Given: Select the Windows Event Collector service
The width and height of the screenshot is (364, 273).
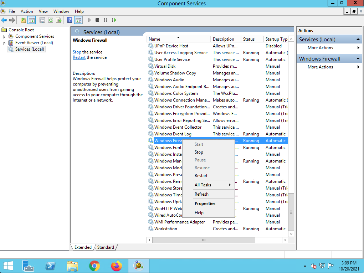Looking at the screenshot, I should coord(218,127).
